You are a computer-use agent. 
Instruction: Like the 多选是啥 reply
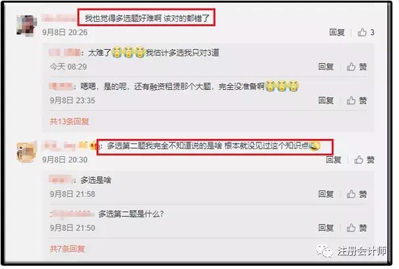[357, 194]
